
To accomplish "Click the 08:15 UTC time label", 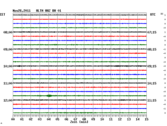I will tap(152, 49).
